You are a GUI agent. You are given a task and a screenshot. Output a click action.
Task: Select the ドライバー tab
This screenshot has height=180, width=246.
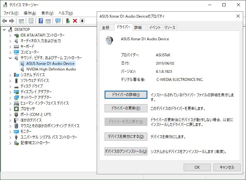(x=123, y=27)
